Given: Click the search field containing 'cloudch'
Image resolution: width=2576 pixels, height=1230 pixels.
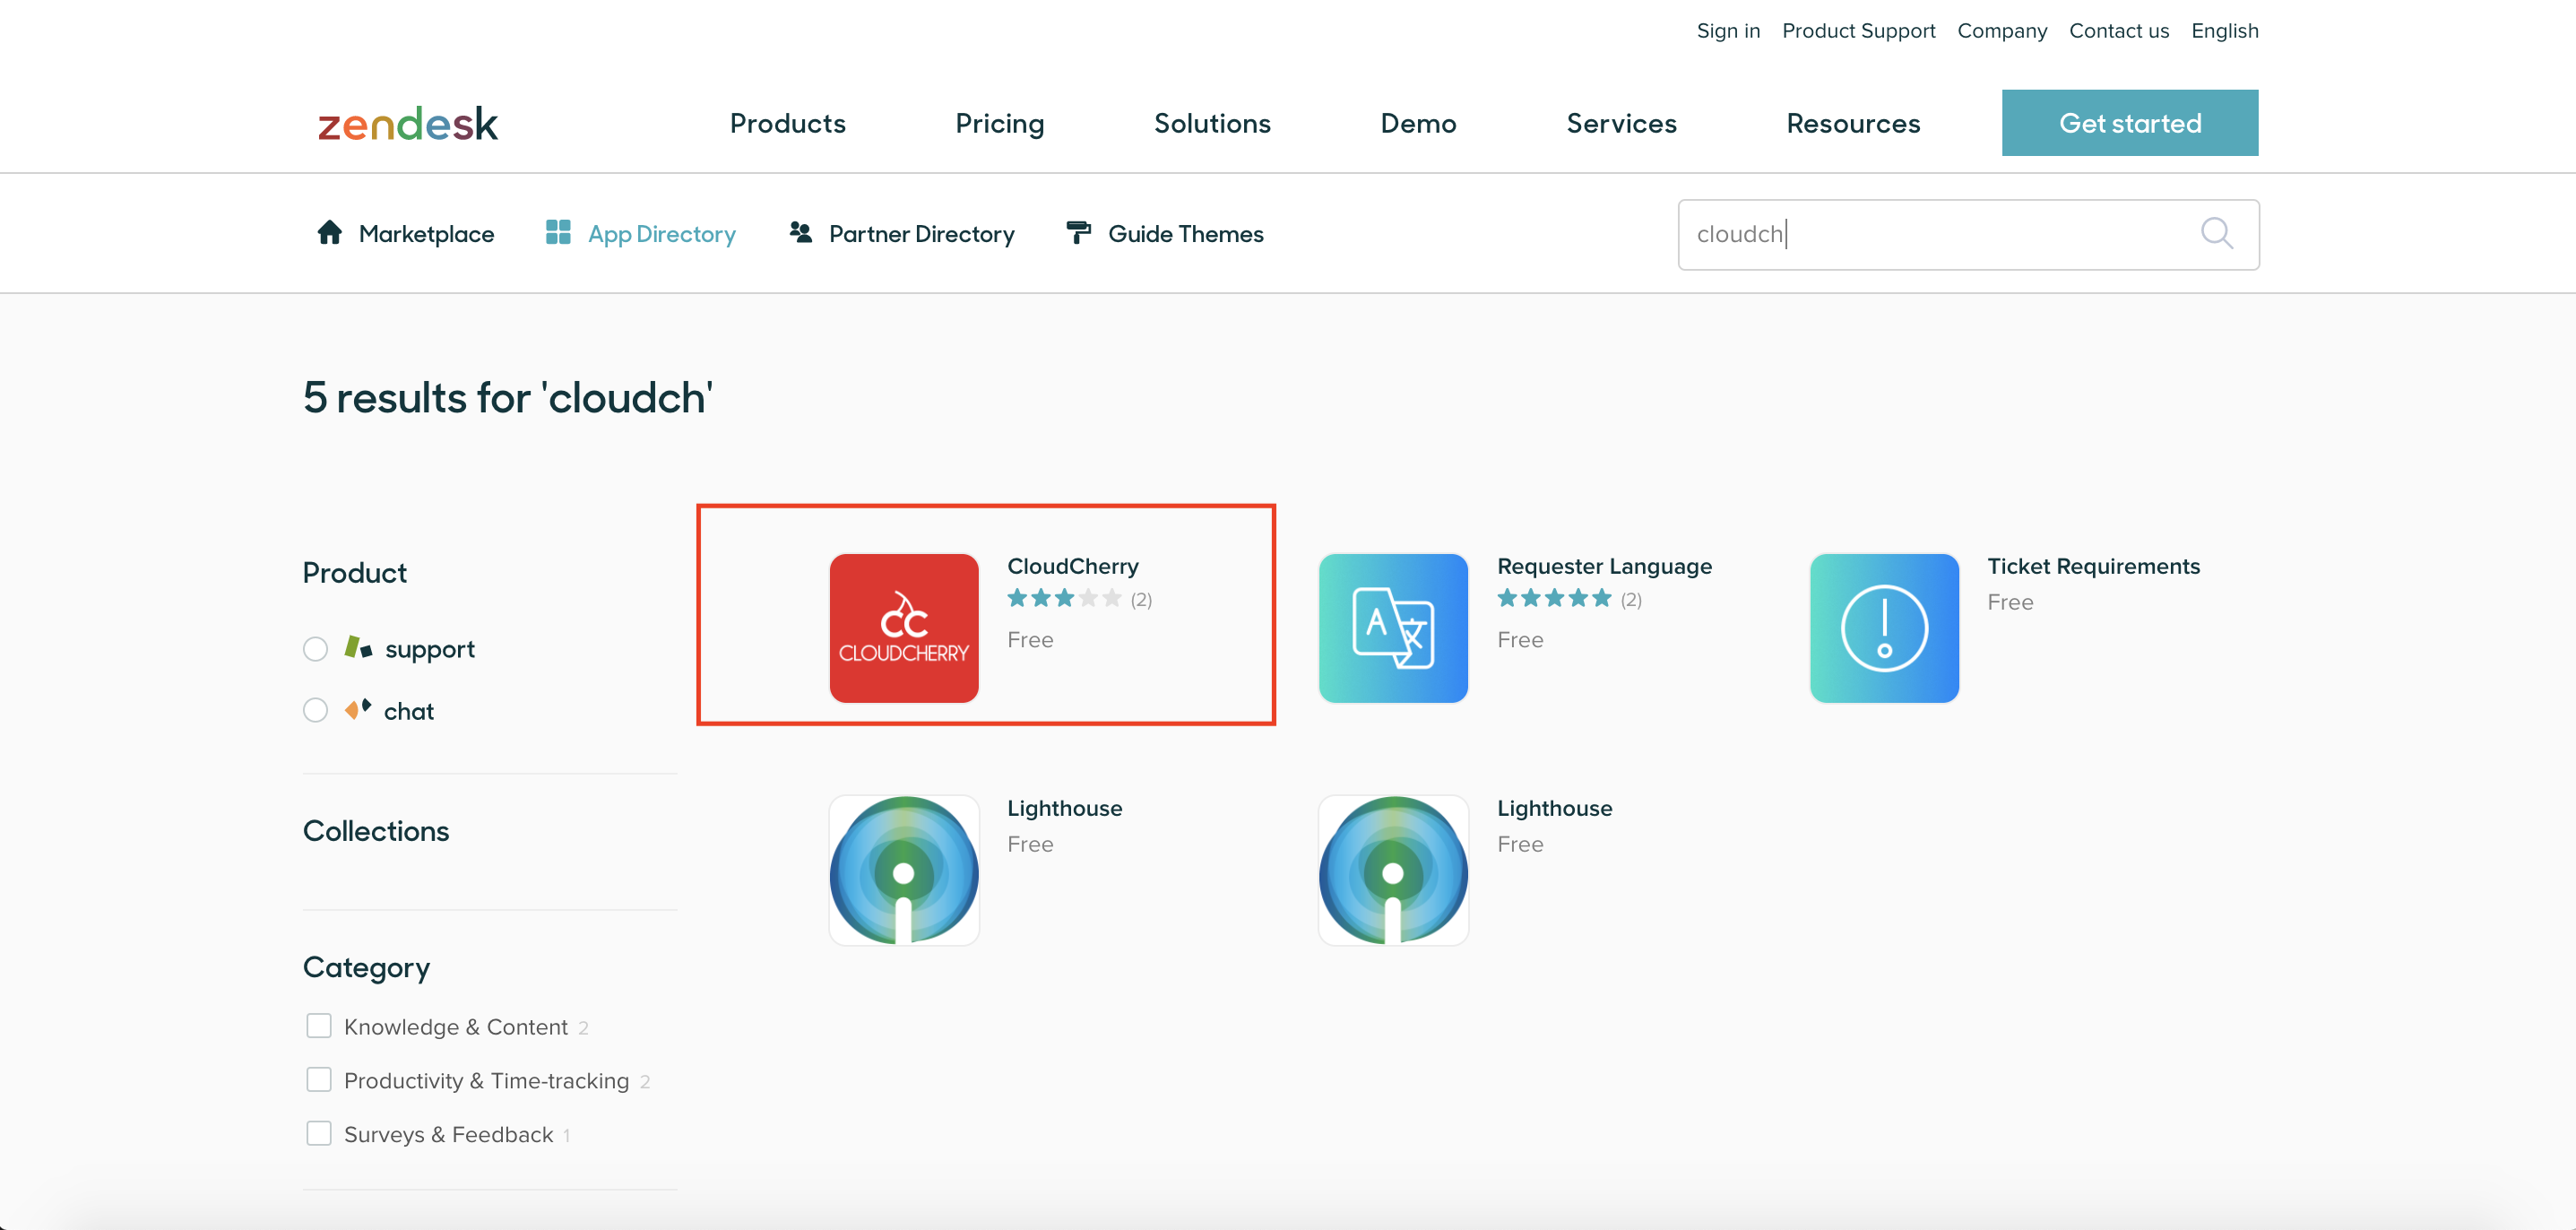Looking at the screenshot, I should 1968,234.
